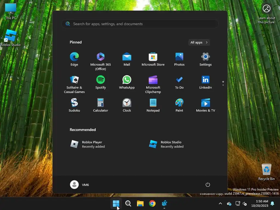Open Search from the taskbar
The height and width of the screenshot is (210, 280).
click(128, 203)
